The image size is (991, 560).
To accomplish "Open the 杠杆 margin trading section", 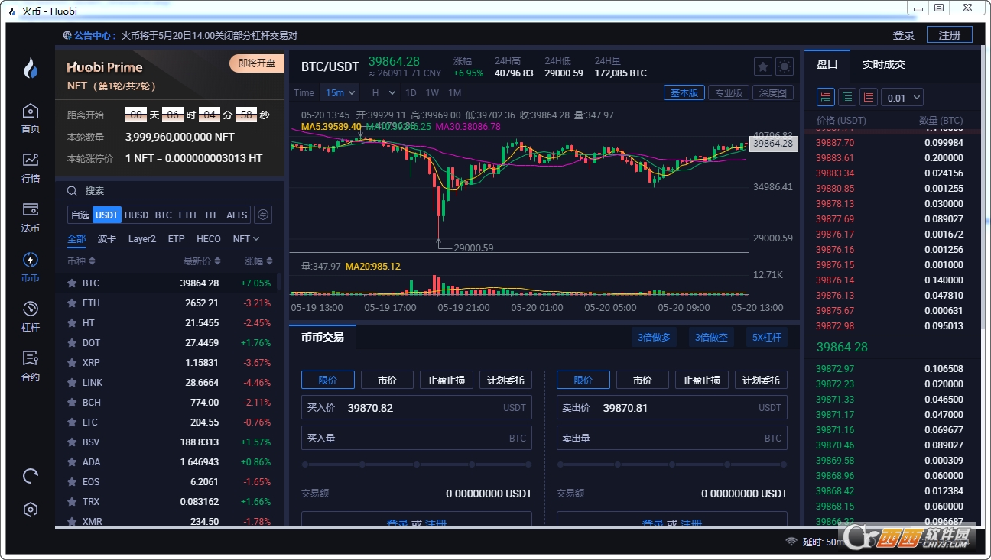I will coord(30,316).
